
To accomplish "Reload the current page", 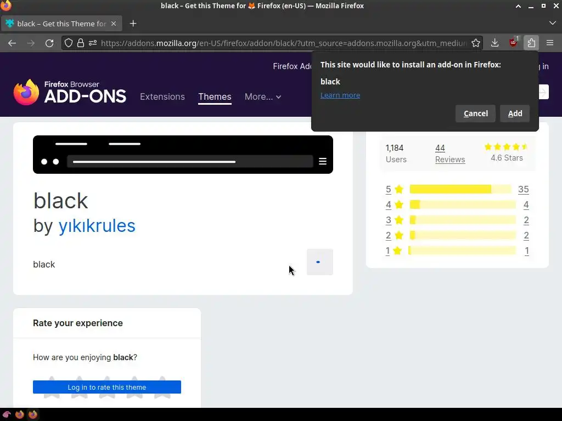I will tap(49, 43).
